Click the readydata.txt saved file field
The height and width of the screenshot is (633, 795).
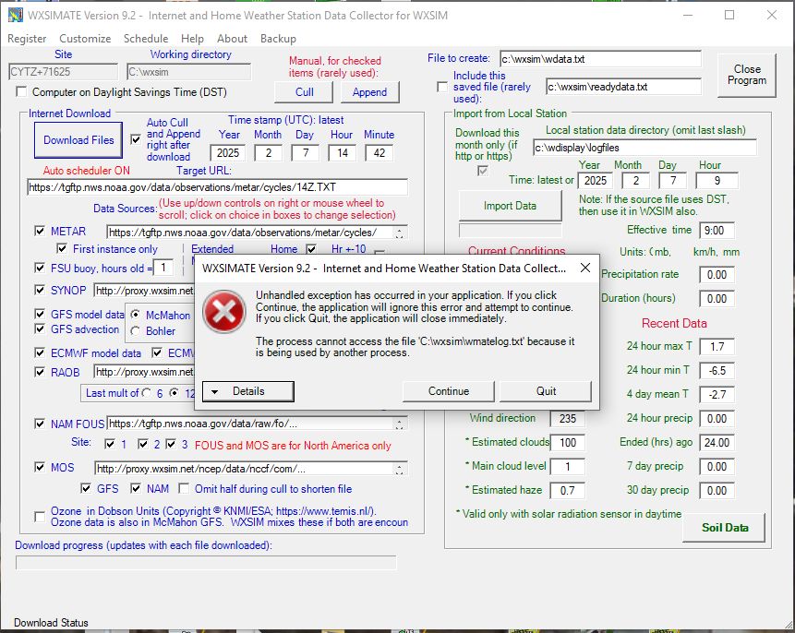click(623, 87)
